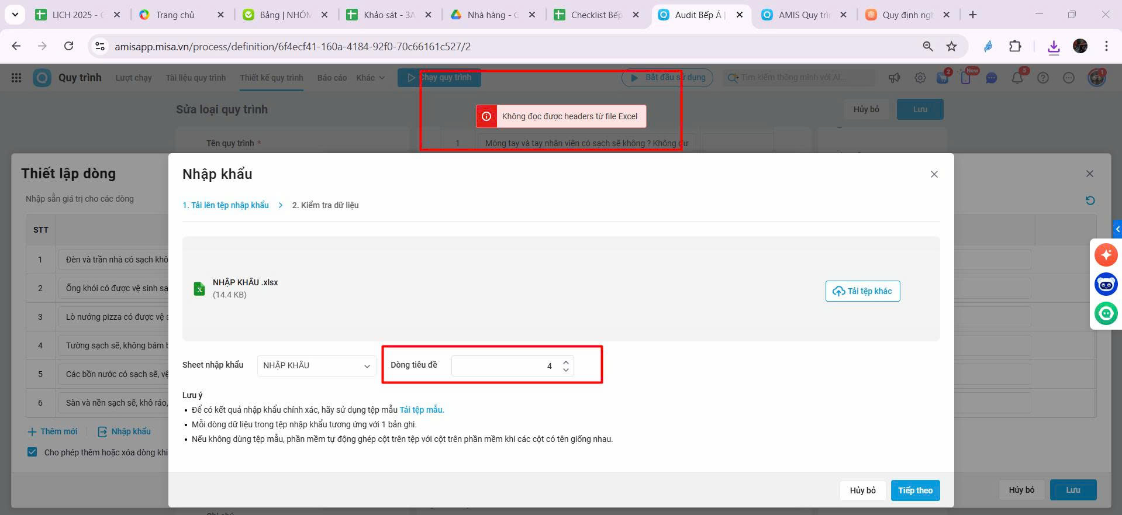Viewport: 1122px width, 515px height.
Task: Close the Thiết lập dòng dialog
Action: coord(1090,174)
